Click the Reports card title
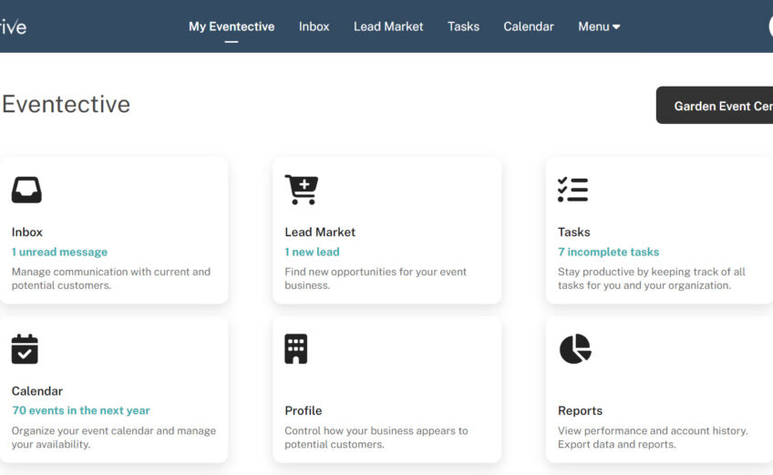Image resolution: width=773 pixels, height=475 pixels. [x=580, y=411]
